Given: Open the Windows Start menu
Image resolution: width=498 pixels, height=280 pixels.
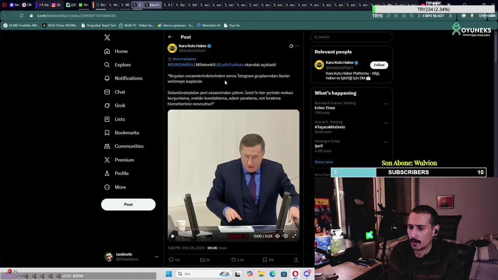Looking at the screenshot, I should tap(168, 274).
